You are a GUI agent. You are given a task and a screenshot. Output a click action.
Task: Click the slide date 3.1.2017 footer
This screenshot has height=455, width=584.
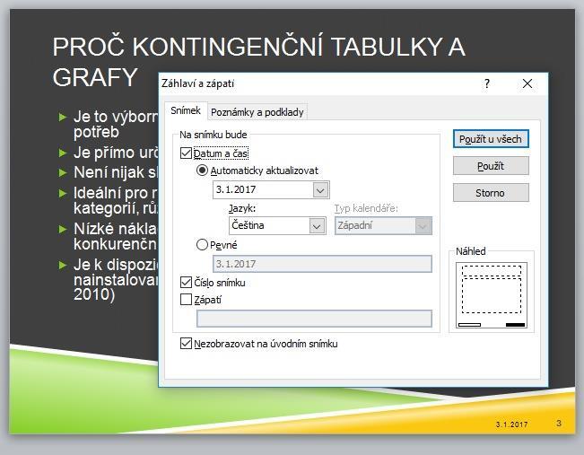click(x=511, y=424)
